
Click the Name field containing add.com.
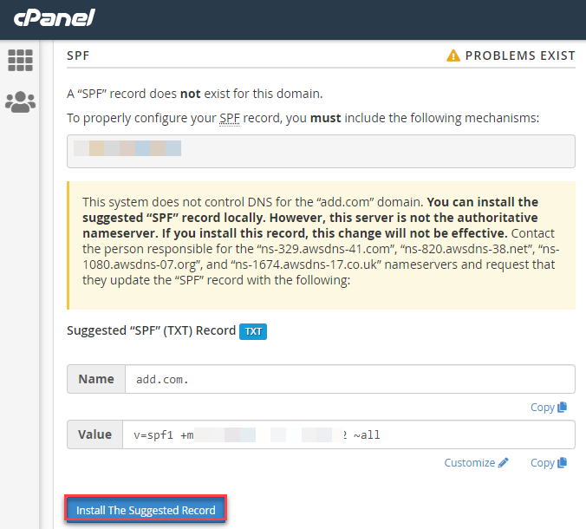(350, 379)
